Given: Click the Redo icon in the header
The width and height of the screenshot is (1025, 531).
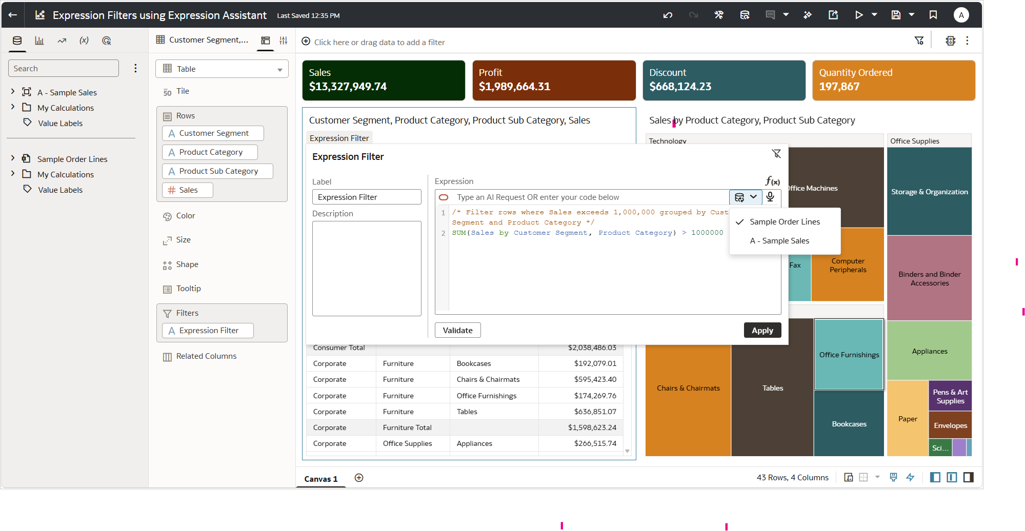Looking at the screenshot, I should coord(693,15).
